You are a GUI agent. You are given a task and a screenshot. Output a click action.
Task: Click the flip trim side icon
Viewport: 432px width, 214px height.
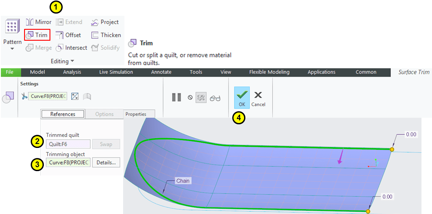(75, 96)
